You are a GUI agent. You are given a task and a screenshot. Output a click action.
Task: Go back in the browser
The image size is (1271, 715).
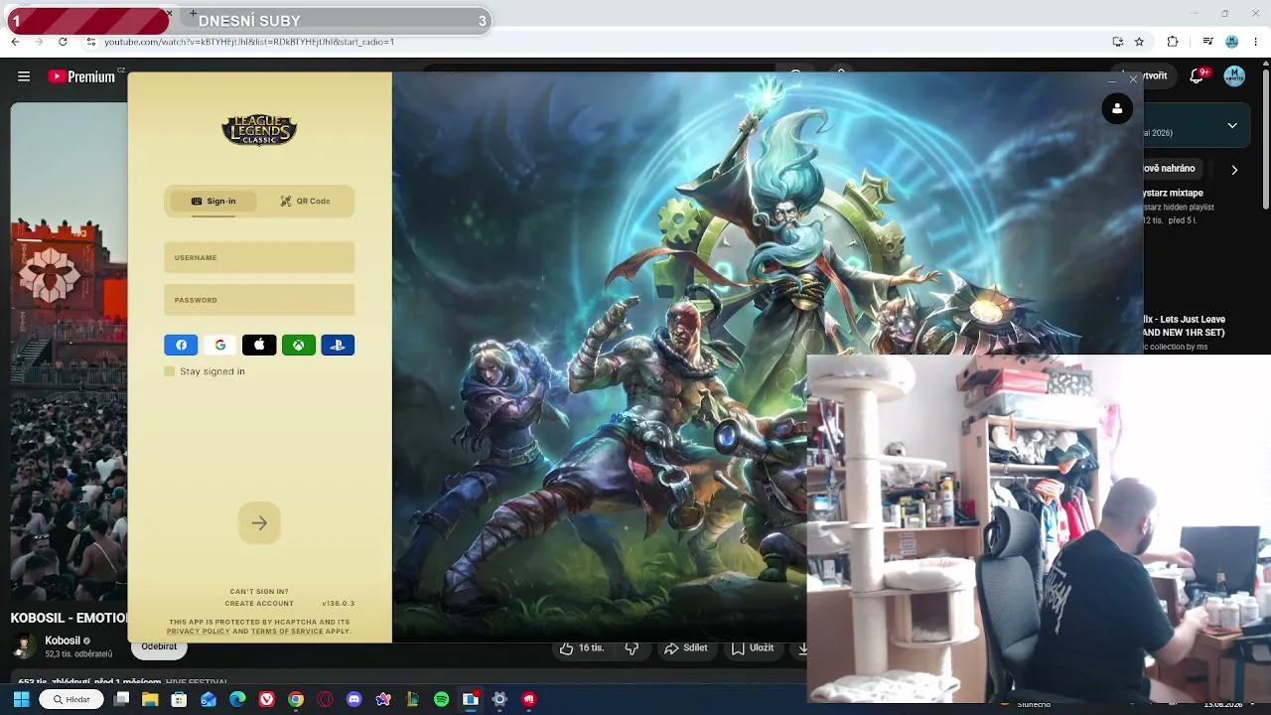(15, 42)
